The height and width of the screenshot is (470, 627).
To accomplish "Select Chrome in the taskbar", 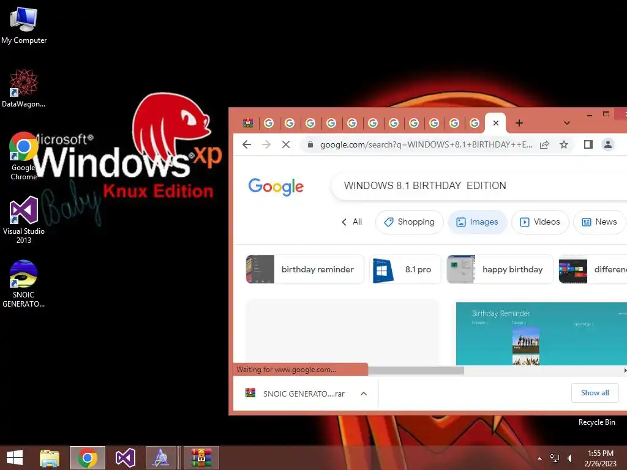I will click(88, 458).
